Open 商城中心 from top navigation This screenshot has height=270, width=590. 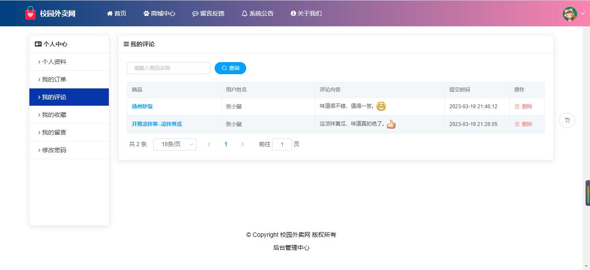(159, 13)
